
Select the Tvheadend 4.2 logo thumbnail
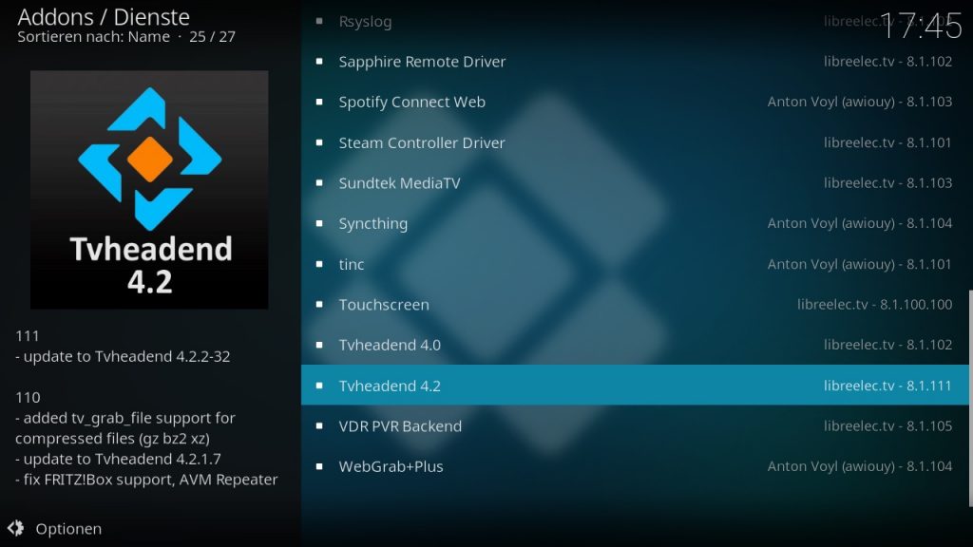pyautogui.click(x=149, y=190)
